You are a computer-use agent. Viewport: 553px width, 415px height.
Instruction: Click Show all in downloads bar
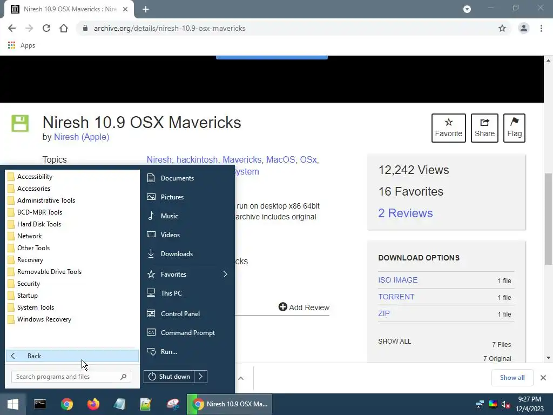click(x=512, y=378)
